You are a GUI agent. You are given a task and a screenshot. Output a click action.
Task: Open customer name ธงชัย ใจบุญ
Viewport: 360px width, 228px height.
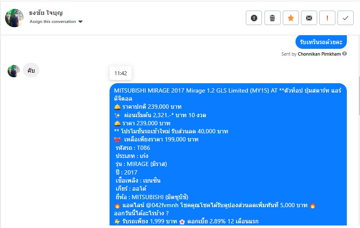point(46,13)
